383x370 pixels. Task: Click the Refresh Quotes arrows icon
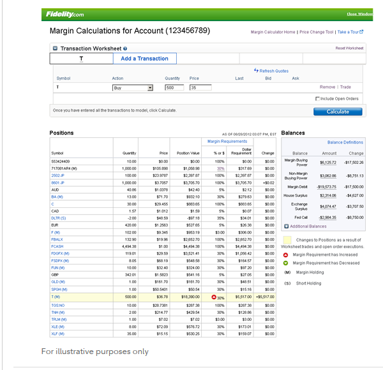click(x=256, y=71)
